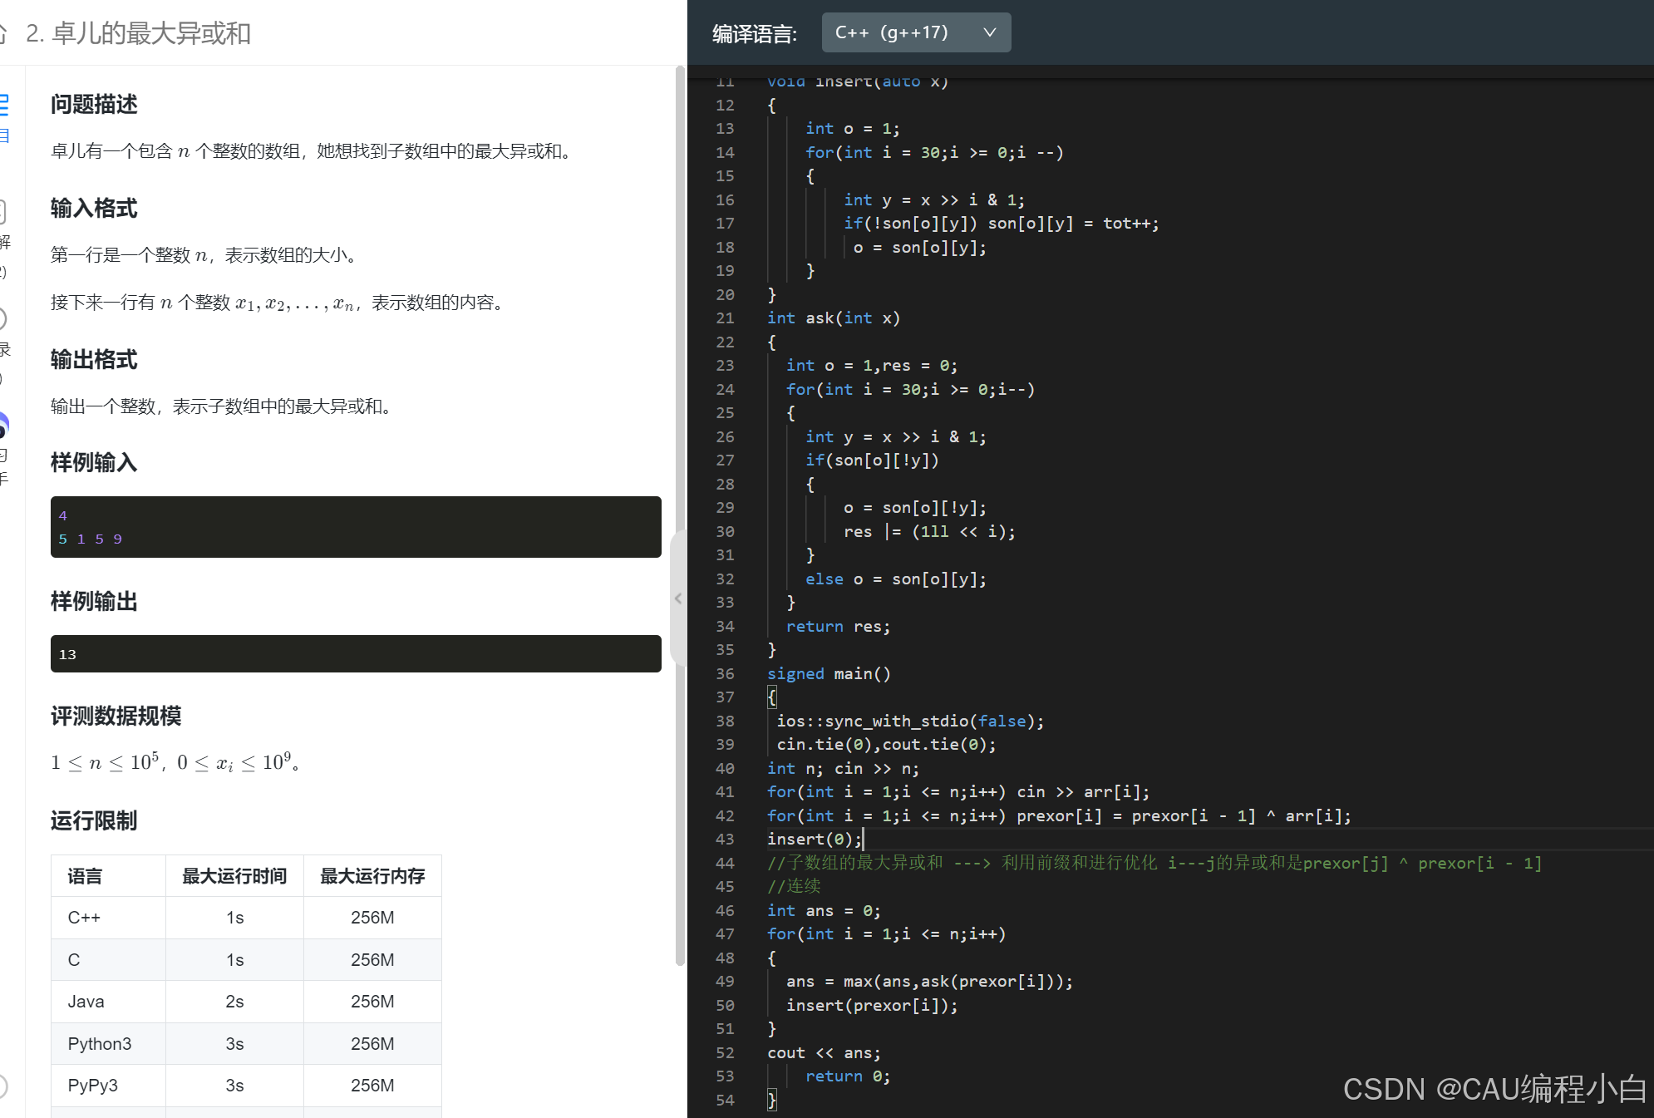Click the sample input code block
The image size is (1654, 1118).
356,527
